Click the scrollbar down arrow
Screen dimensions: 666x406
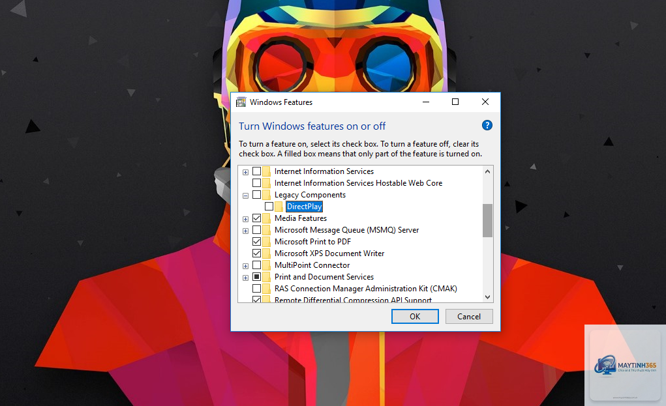488,297
